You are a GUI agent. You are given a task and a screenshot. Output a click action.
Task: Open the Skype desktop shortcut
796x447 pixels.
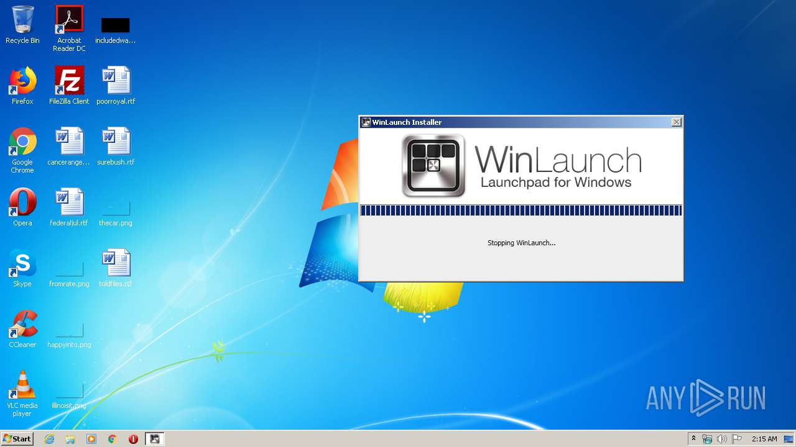[22, 268]
